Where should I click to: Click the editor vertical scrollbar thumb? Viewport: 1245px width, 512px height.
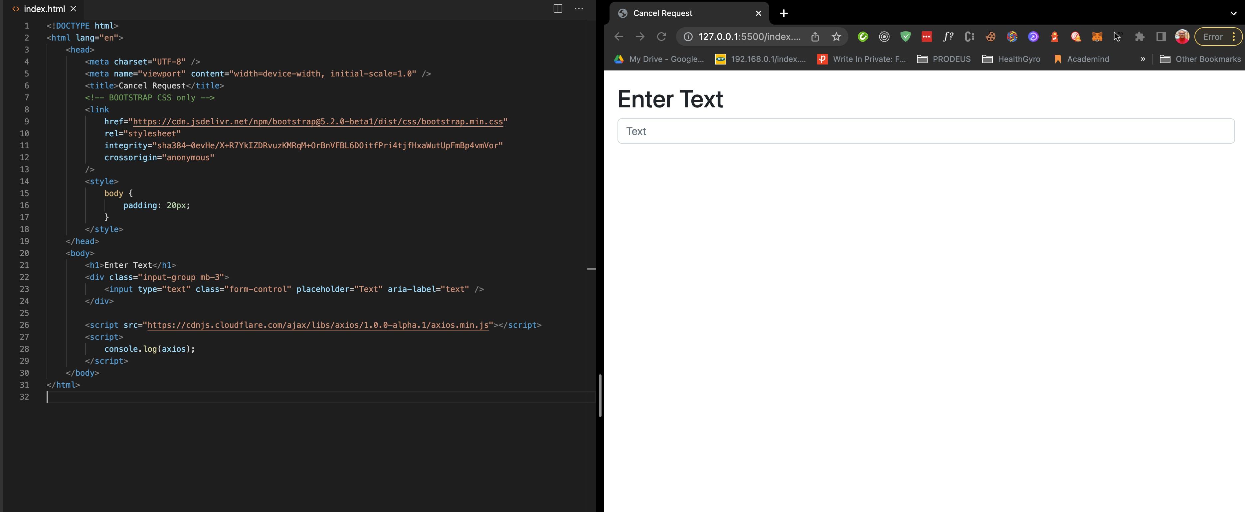600,395
